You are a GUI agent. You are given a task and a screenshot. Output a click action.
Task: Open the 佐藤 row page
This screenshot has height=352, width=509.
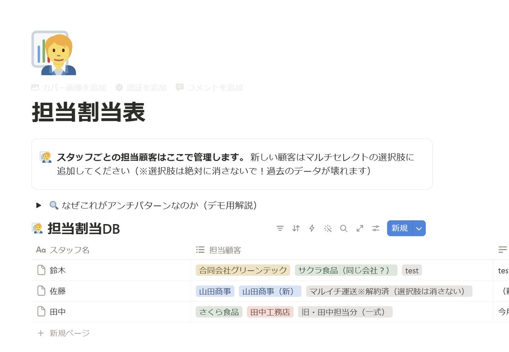58,291
